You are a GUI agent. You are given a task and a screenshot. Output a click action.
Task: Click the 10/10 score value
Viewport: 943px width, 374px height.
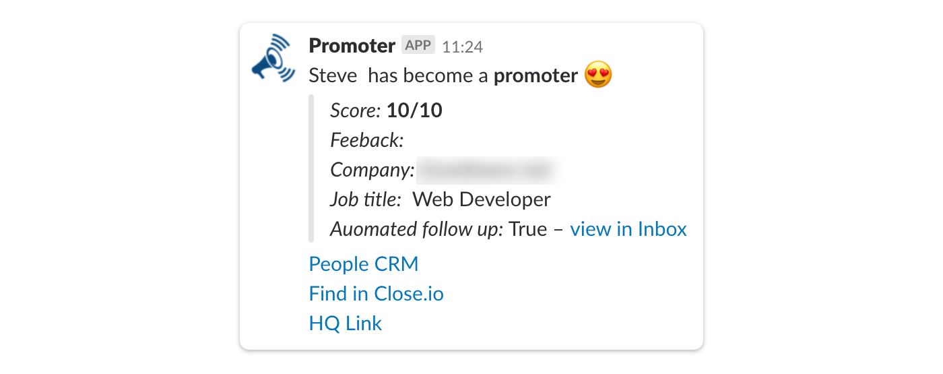[414, 111]
